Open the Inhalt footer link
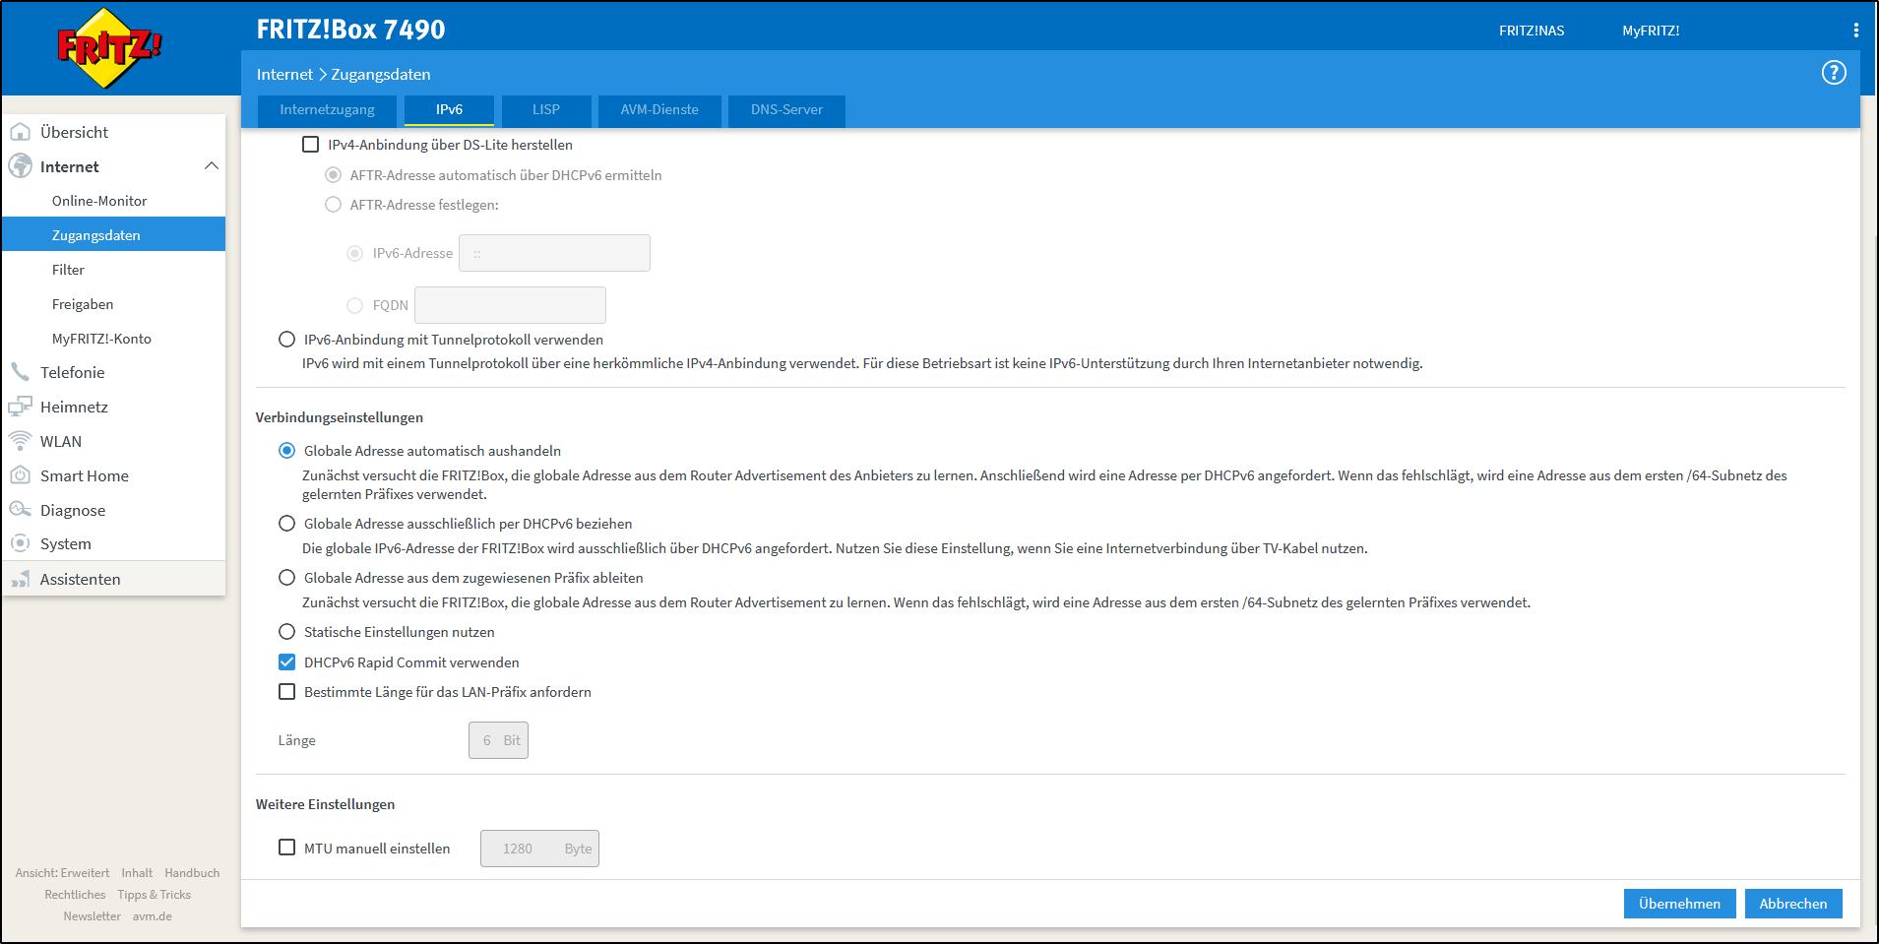This screenshot has width=1879, height=944. point(137,873)
